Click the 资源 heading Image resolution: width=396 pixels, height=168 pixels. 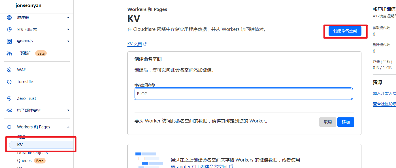coord(377,83)
